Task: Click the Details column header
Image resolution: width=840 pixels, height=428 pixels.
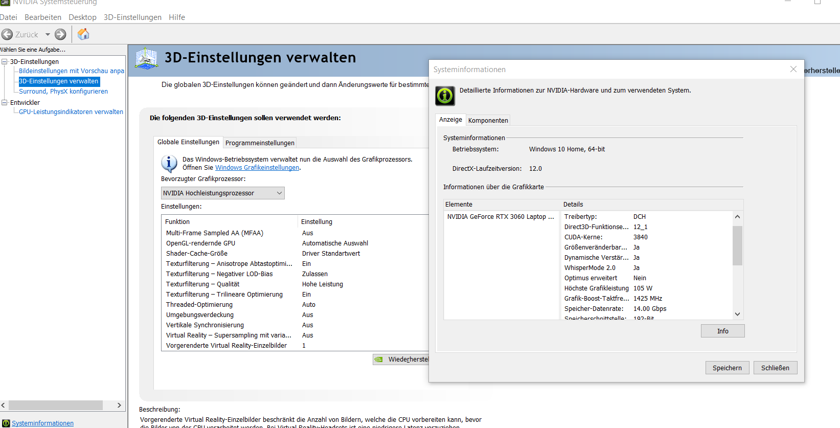Action: [x=652, y=205]
